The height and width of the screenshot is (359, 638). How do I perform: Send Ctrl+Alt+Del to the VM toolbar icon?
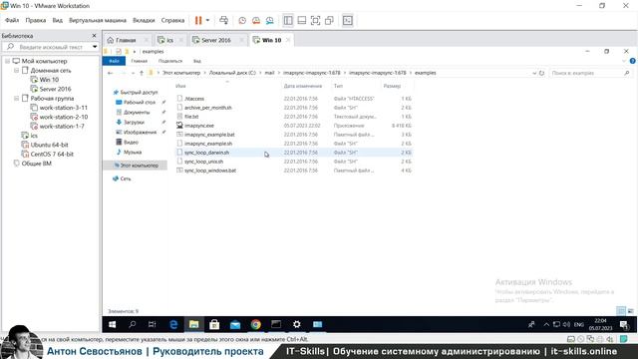pos(223,20)
